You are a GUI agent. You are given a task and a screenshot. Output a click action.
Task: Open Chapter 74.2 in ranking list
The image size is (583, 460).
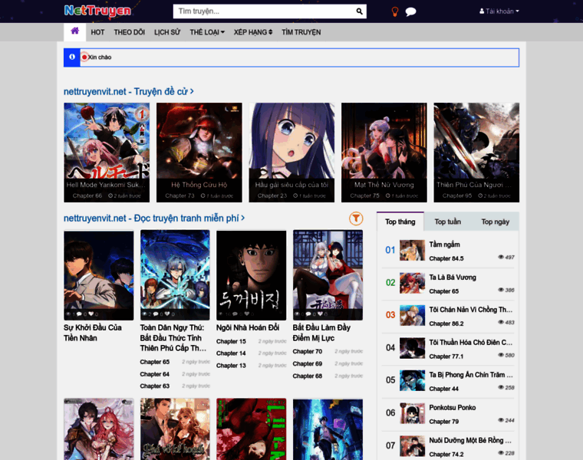pos(446,455)
